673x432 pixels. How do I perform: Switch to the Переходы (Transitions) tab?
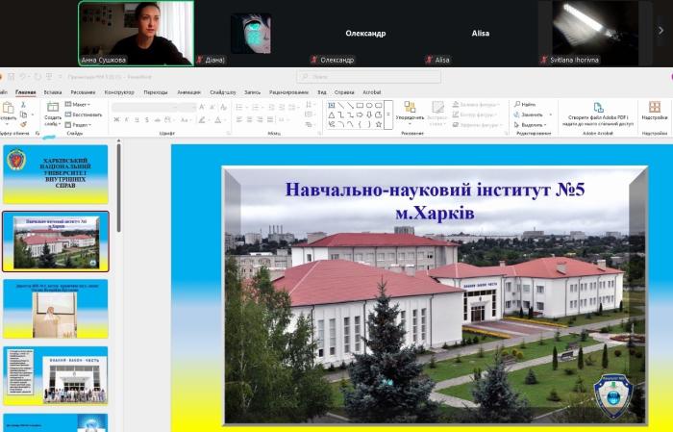[155, 92]
